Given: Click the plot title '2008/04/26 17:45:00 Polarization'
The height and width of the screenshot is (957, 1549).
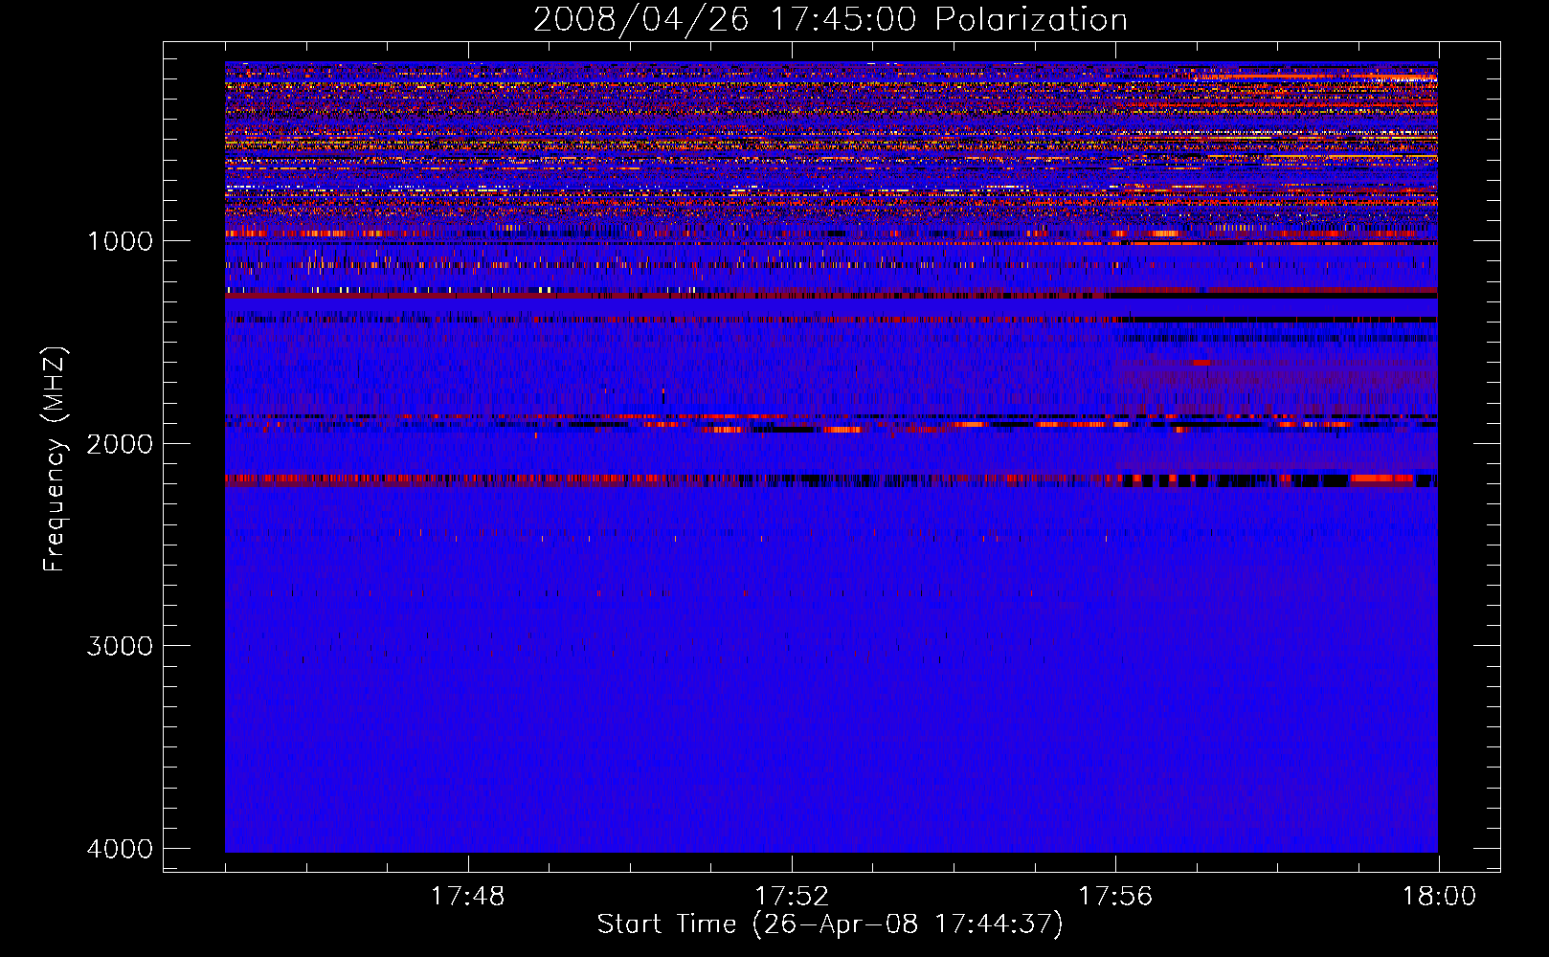Looking at the screenshot, I should point(830,20).
